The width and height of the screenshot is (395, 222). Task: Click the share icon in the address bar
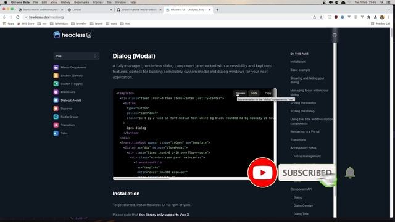coord(314,17)
